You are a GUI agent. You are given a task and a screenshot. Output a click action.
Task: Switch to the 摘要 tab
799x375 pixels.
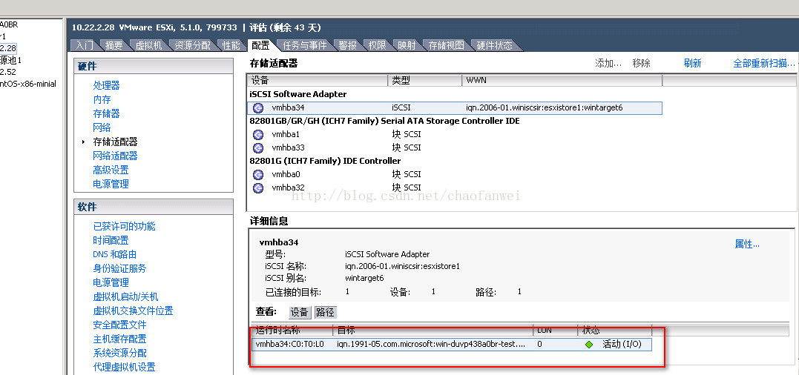114,45
